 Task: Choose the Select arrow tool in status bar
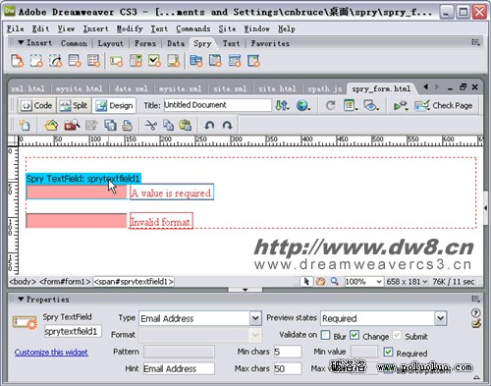click(306, 281)
